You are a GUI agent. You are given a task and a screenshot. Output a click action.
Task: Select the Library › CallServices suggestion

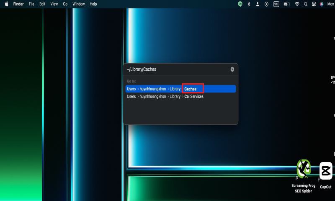pyautogui.click(x=165, y=96)
